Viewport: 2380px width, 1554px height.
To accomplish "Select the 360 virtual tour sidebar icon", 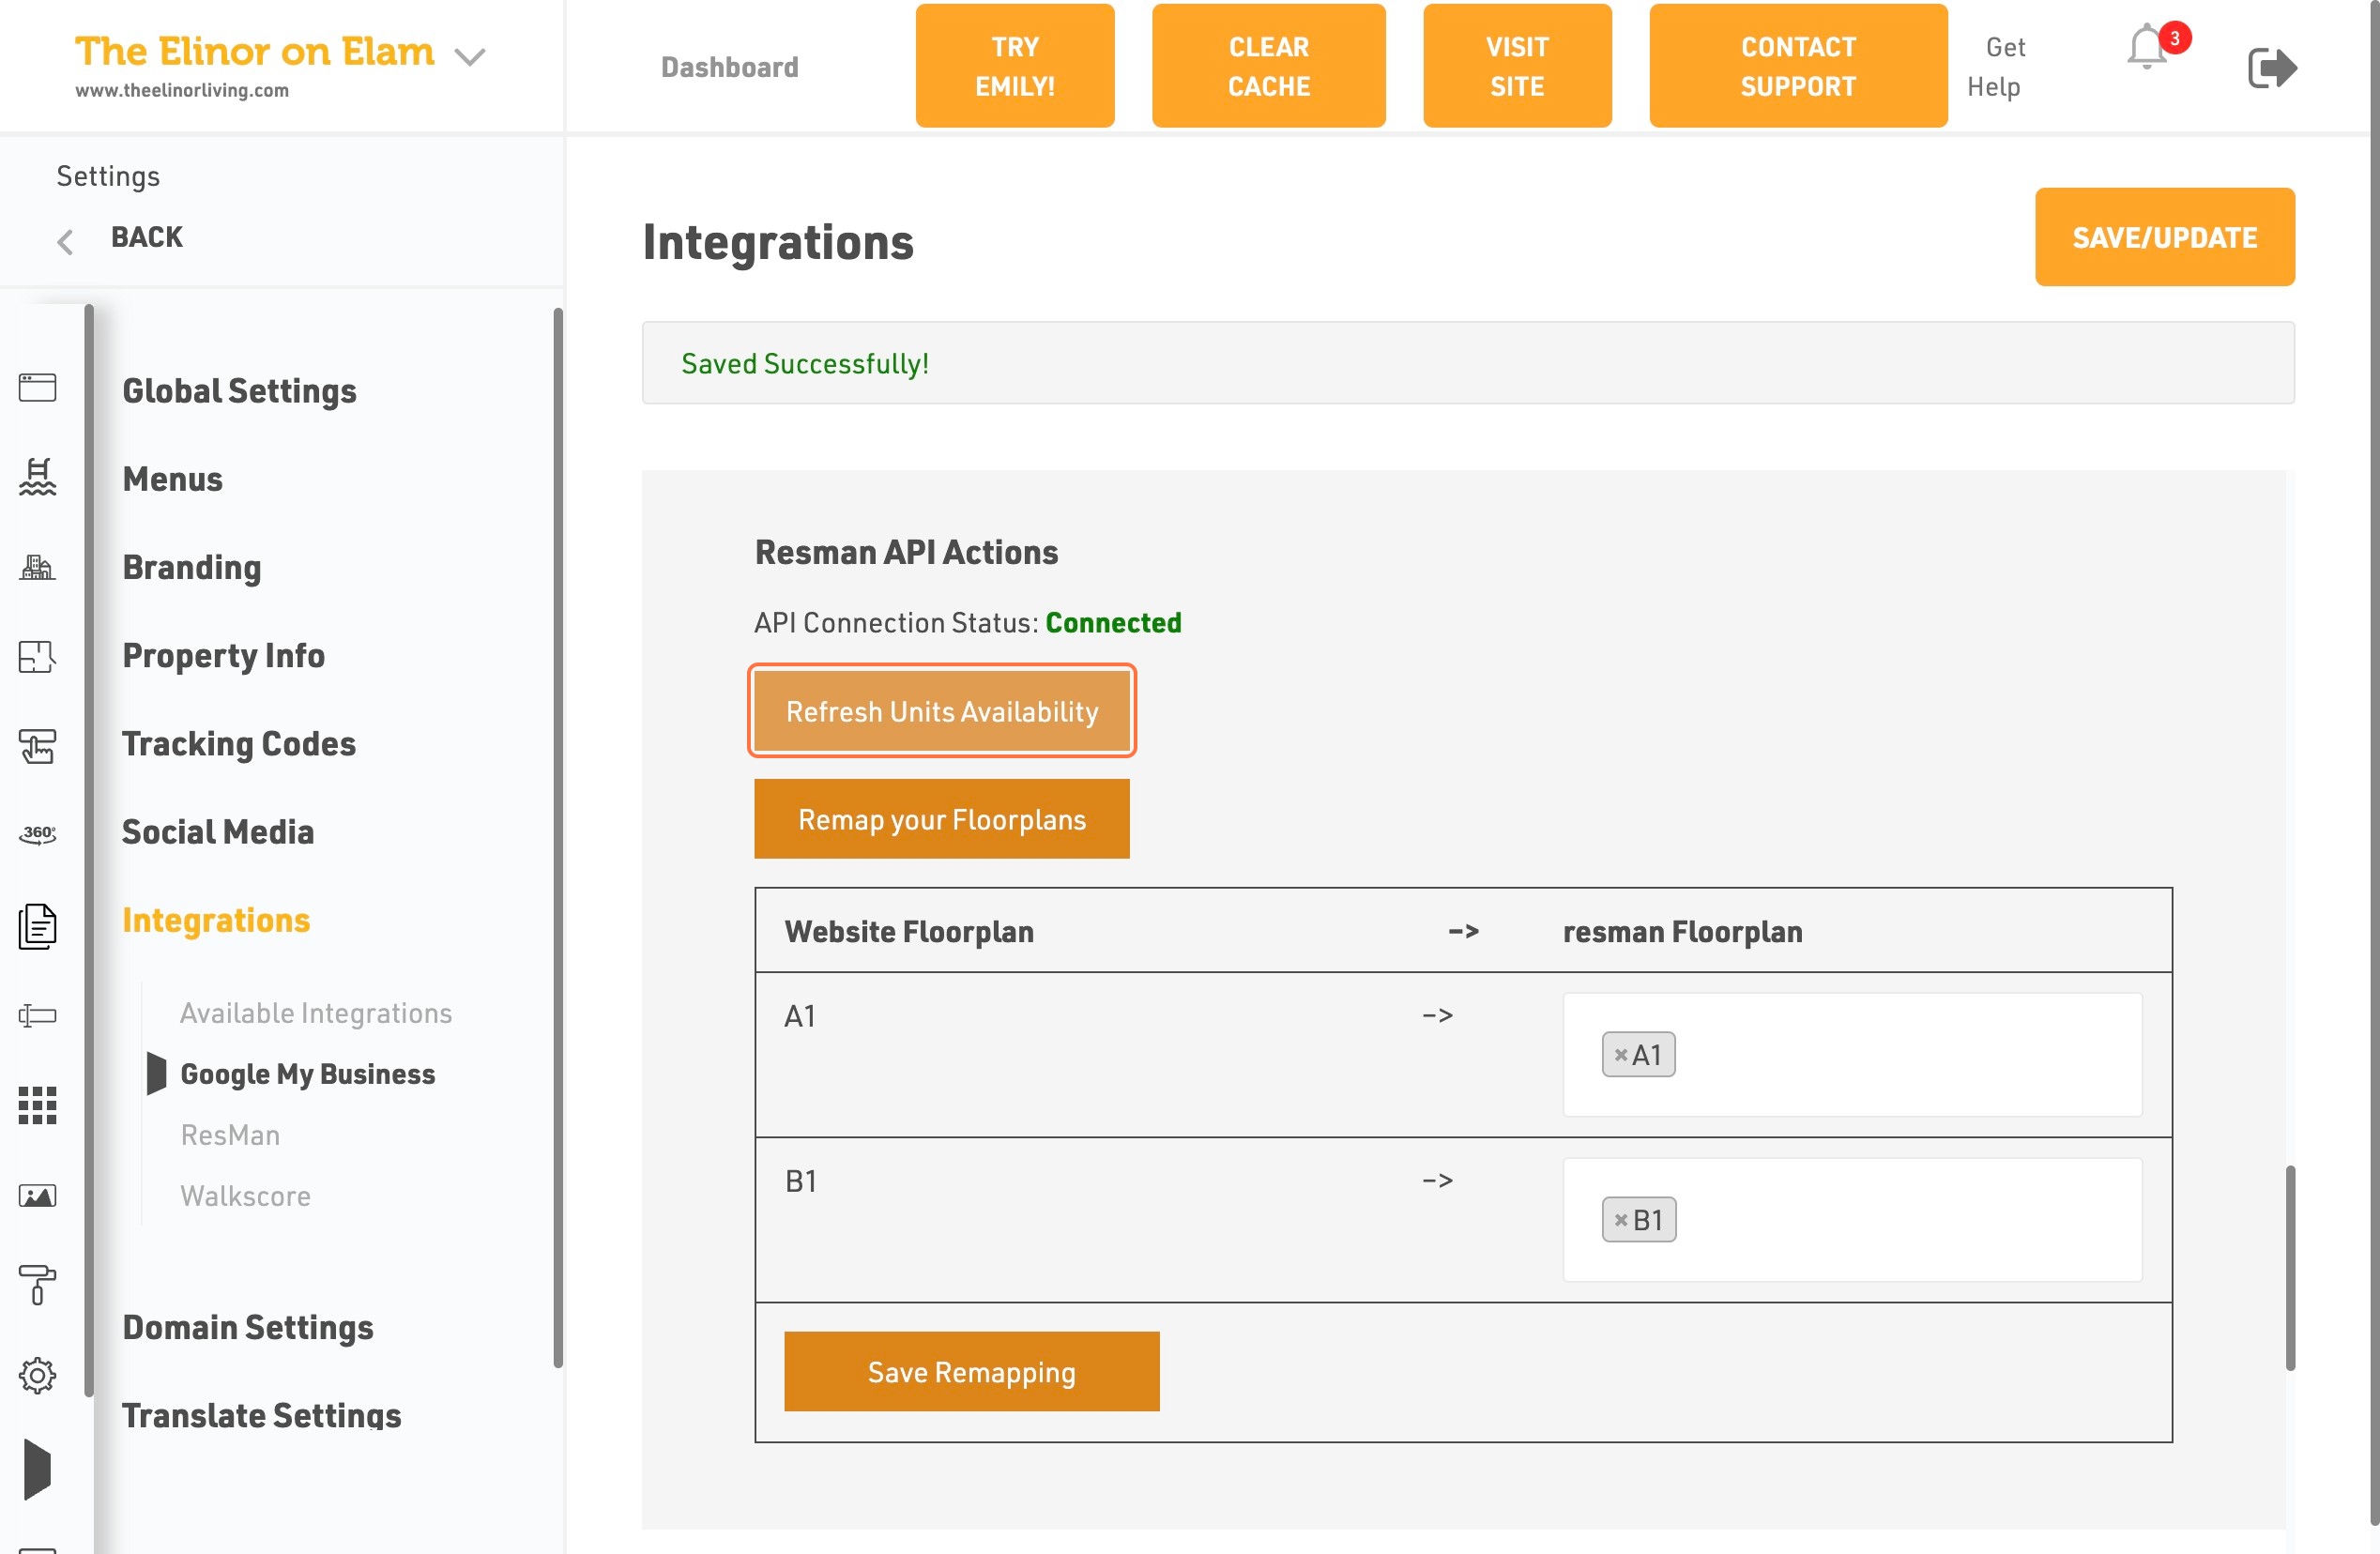I will pyautogui.click(x=38, y=833).
